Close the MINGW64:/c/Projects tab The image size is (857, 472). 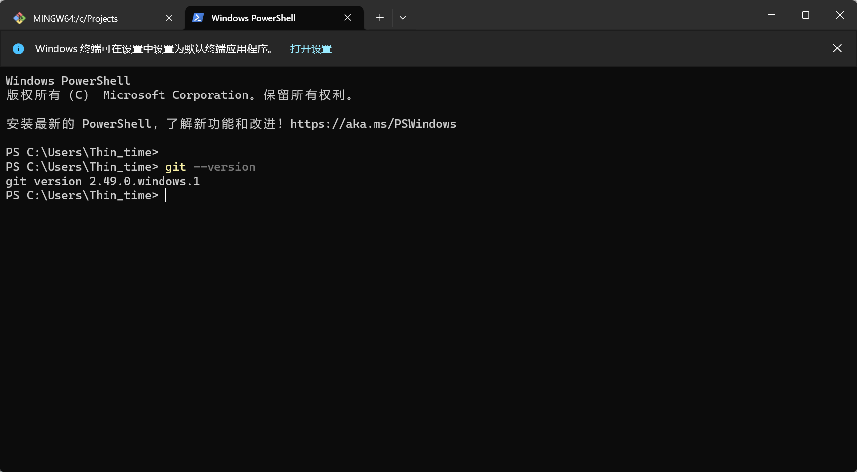click(169, 18)
